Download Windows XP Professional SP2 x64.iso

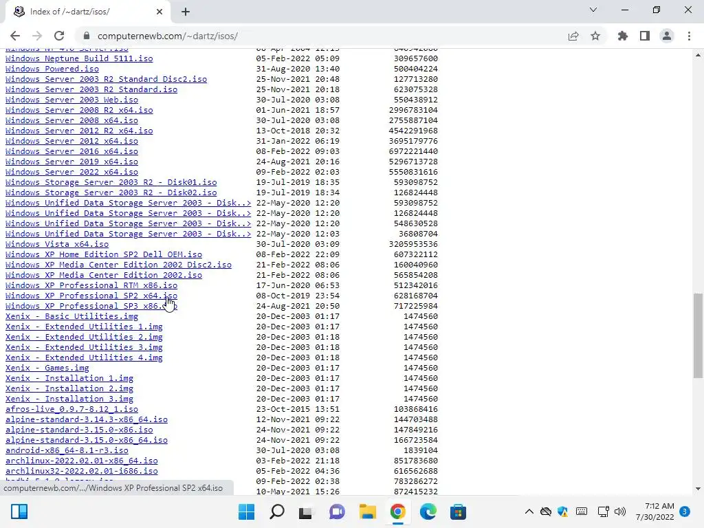(x=91, y=296)
